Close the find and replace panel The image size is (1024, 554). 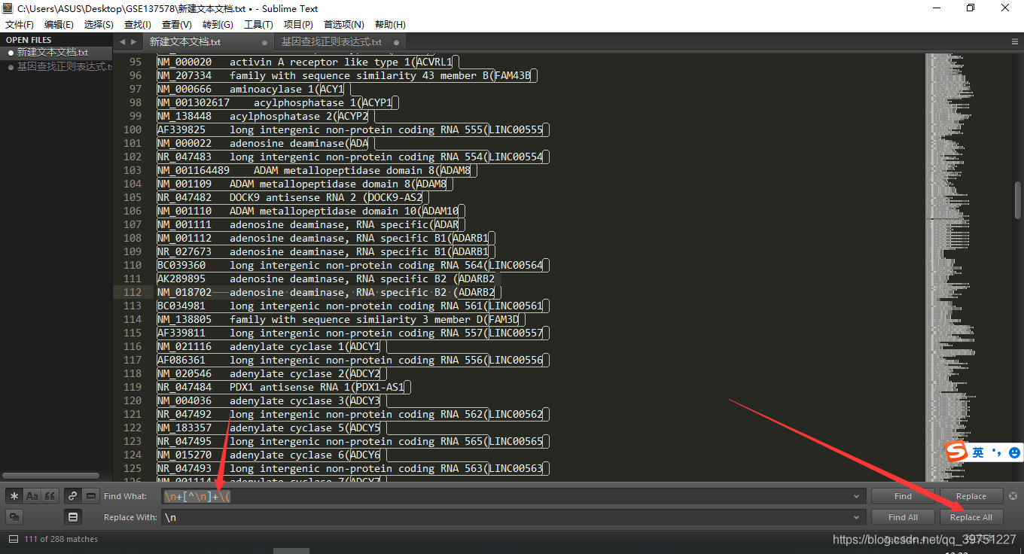point(1013,496)
